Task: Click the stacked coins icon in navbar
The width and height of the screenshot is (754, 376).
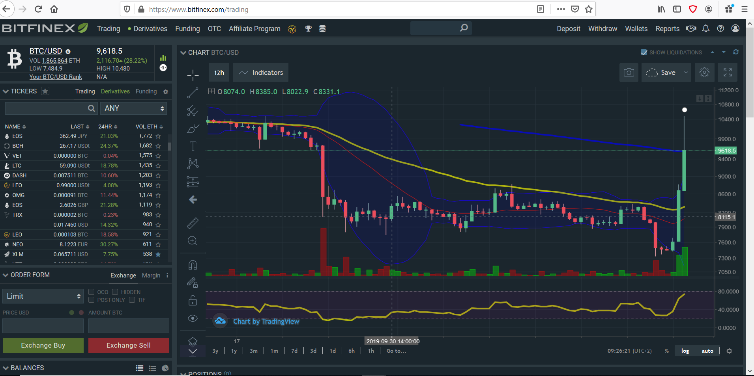Action: point(322,29)
